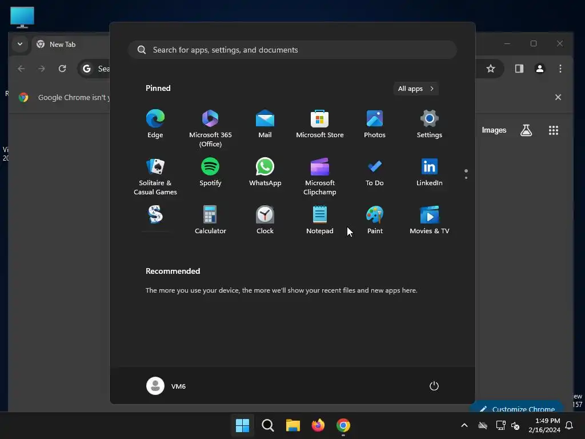Open the VM6 user account menu

tap(166, 386)
